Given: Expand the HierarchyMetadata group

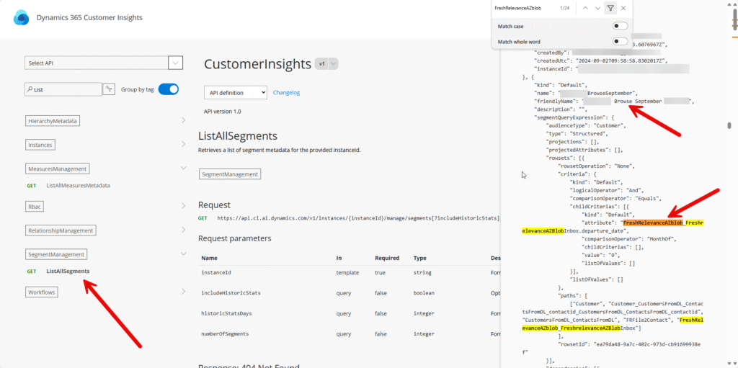Looking at the screenshot, I should 183,121.
